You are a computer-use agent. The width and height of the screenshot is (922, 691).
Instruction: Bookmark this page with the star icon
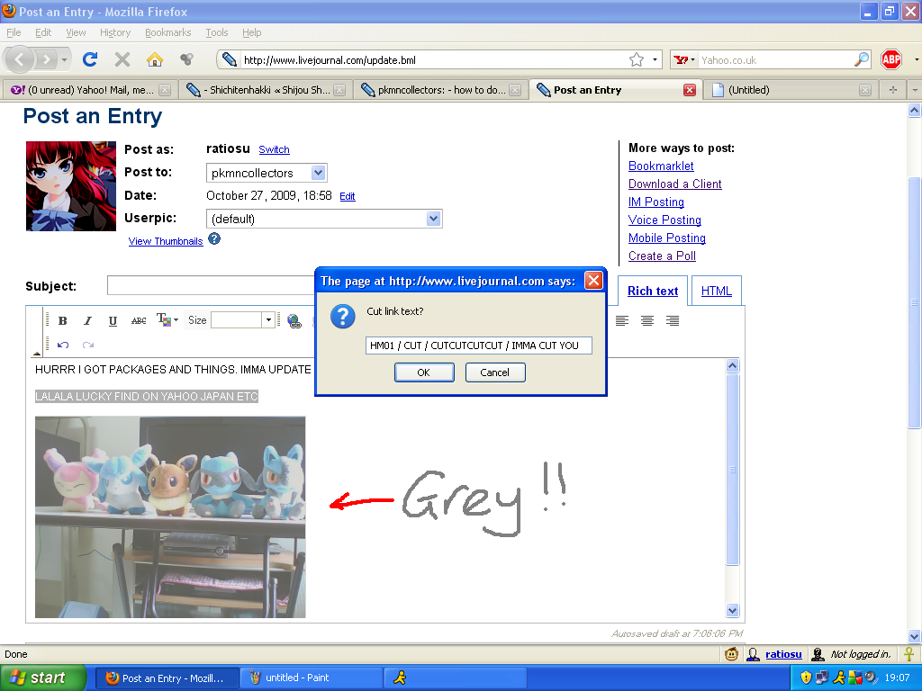[x=637, y=60]
